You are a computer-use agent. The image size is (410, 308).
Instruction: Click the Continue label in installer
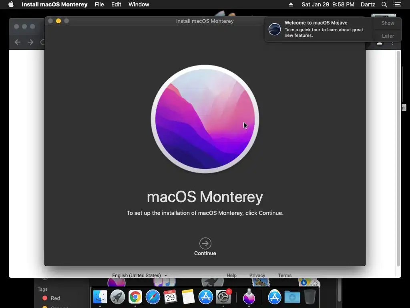tap(205, 253)
